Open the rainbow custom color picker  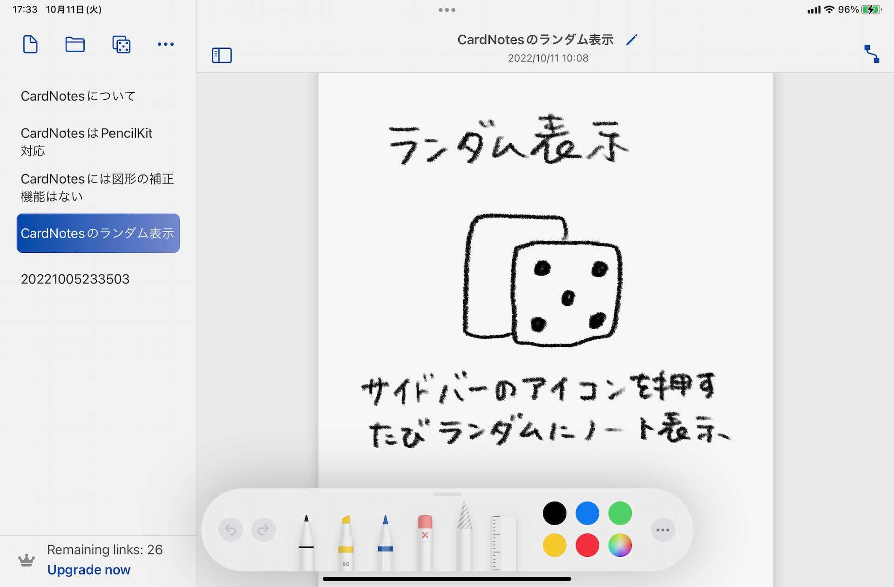[620, 545]
